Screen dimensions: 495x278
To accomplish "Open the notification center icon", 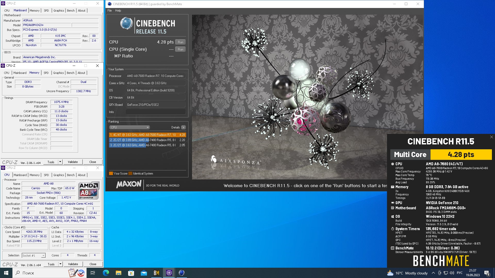I will [487, 273].
